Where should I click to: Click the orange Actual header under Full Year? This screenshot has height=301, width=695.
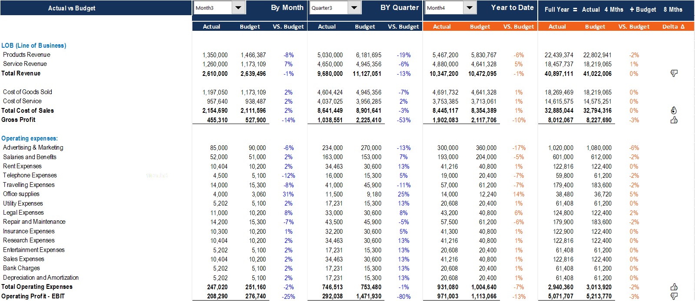(x=557, y=26)
